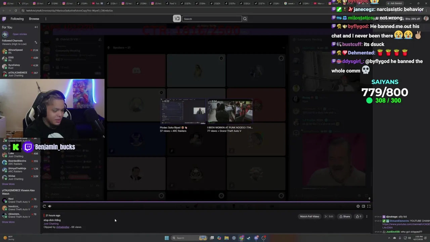Viewport: 430px width, 242px height.
Task: Open rjblastem_ recommended channel
Action: tap(20, 215)
